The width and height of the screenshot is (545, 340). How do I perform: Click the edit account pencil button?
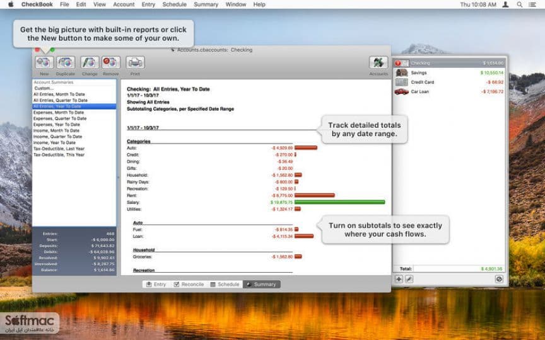tap(409, 279)
